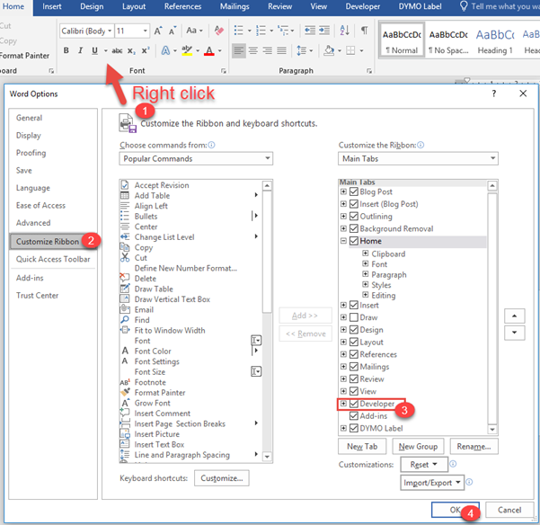Expand the Developer tab tree node
The height and width of the screenshot is (525, 540).
[343, 404]
